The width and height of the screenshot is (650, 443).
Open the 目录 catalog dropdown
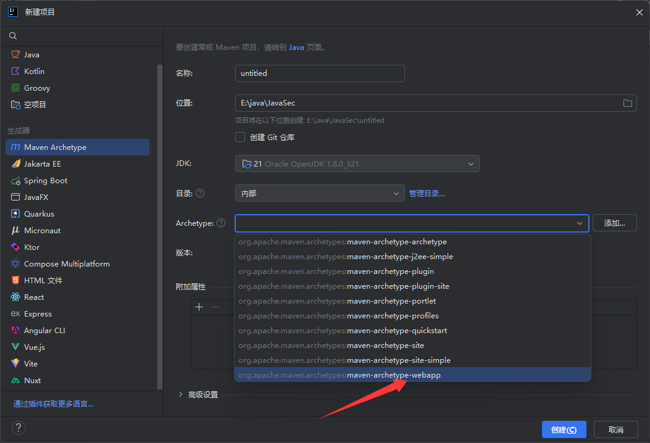pyautogui.click(x=320, y=193)
